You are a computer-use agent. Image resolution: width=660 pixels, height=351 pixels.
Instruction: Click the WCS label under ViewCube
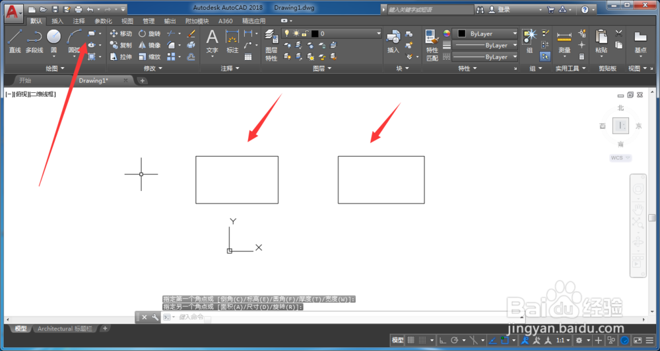pos(620,158)
